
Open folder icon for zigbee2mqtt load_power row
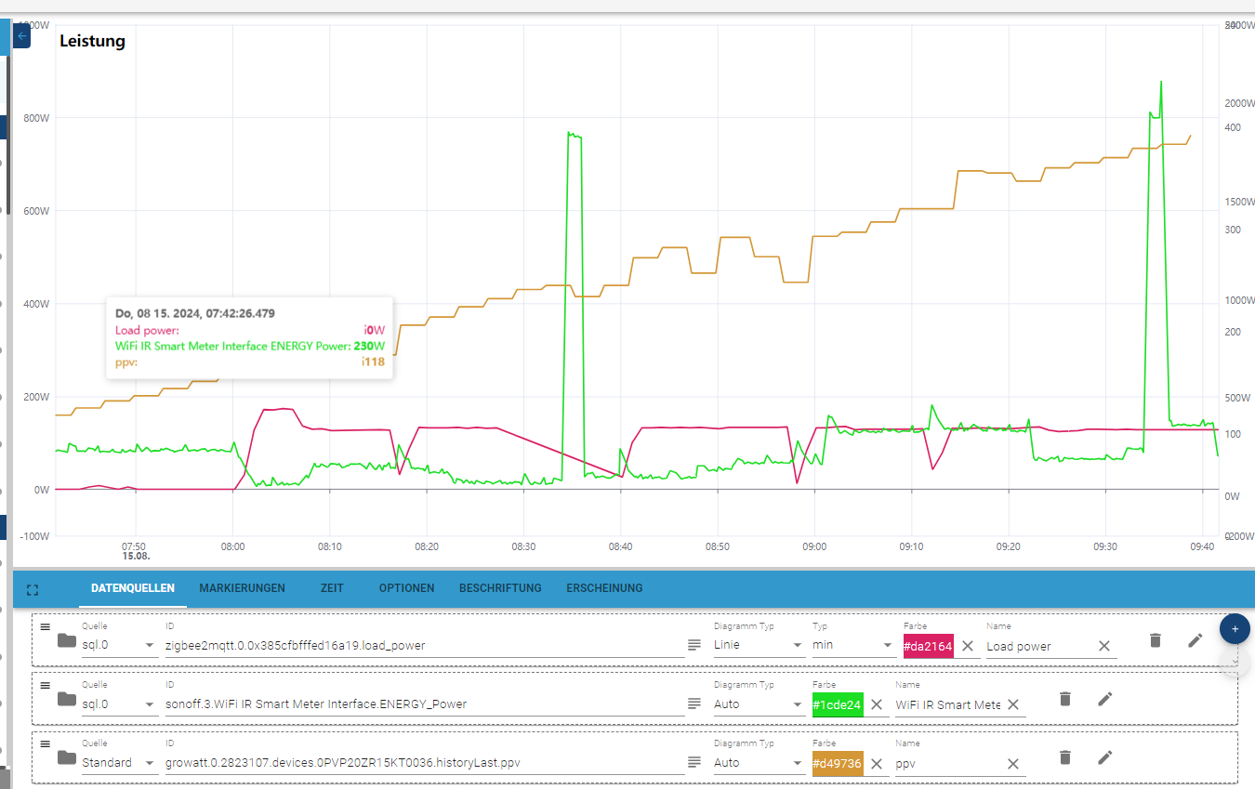tap(66, 640)
